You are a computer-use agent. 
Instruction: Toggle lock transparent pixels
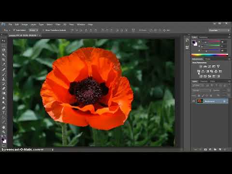[x=199, y=96]
